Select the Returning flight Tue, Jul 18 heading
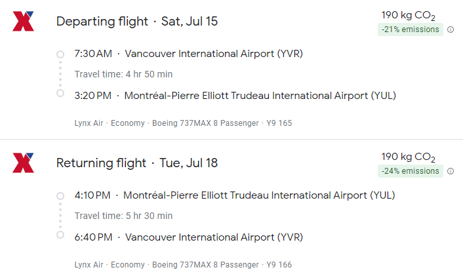The image size is (463, 278). [x=137, y=163]
